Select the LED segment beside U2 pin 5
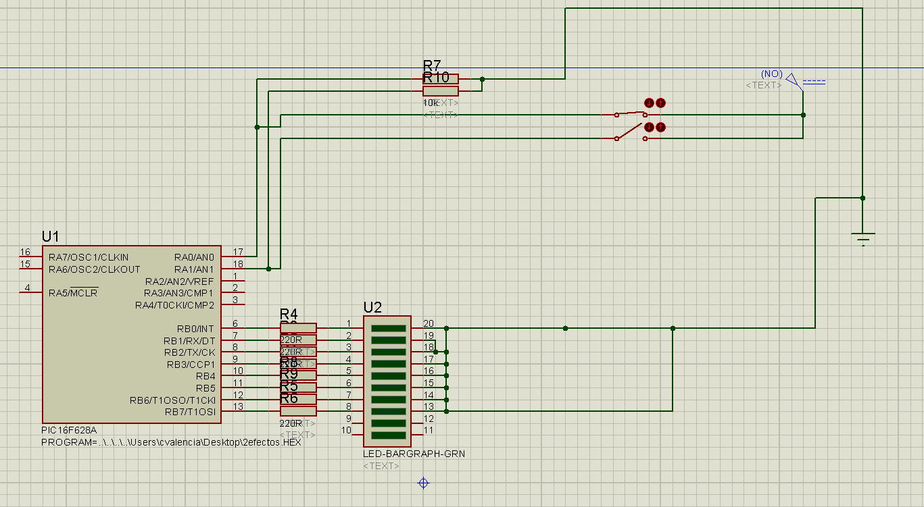The width and height of the screenshot is (924, 507). coord(388,375)
